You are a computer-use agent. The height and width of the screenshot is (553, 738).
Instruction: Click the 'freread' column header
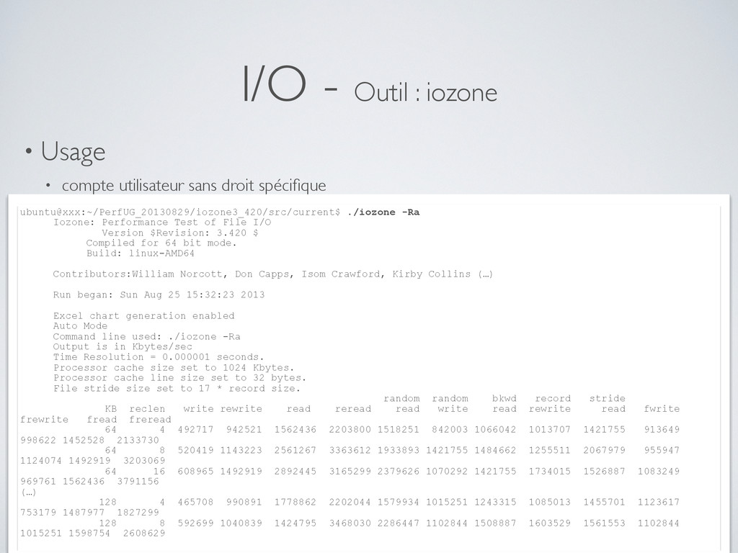(x=150, y=420)
